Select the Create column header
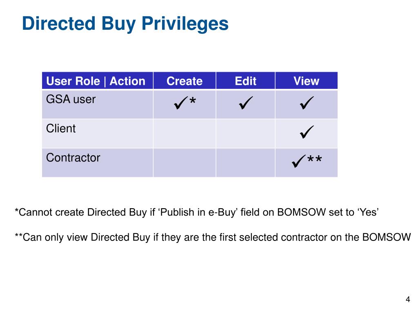The height and width of the screenshot is (313, 418). coord(185,81)
